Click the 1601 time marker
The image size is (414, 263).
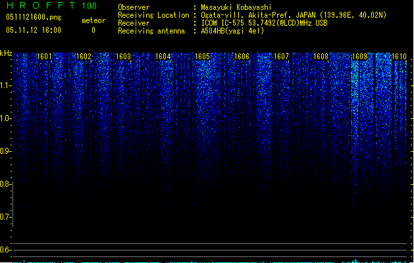[44, 57]
